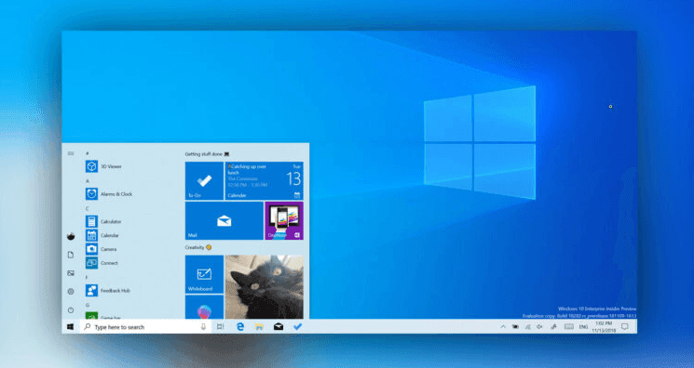Viewport: 694px width, 368px height.
Task: Click the To-Do tile
Action: pos(204,180)
